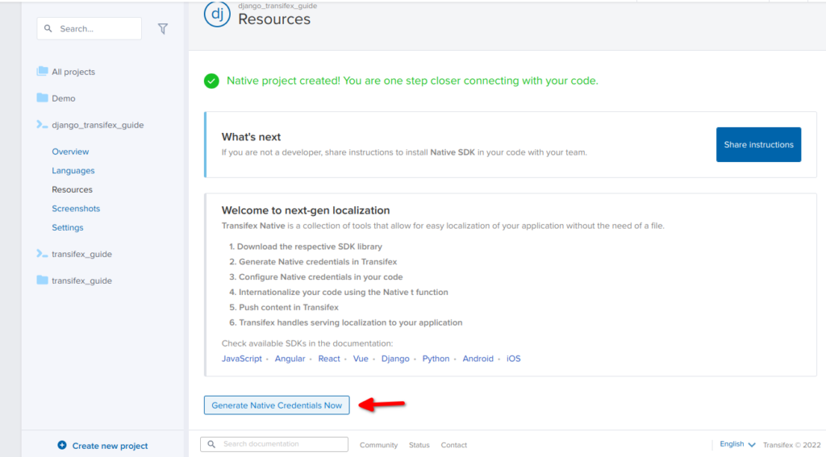This screenshot has width=826, height=457.
Task: Select the Resources section
Action: pyautogui.click(x=72, y=189)
